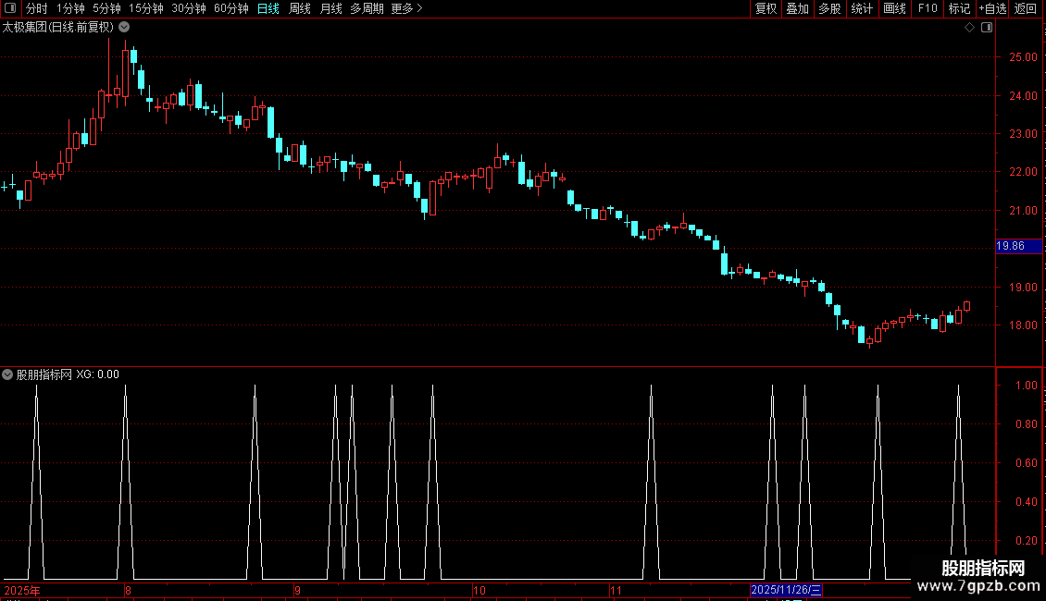Switch to 月线 monthly chart
The width and height of the screenshot is (1046, 601).
click(330, 8)
